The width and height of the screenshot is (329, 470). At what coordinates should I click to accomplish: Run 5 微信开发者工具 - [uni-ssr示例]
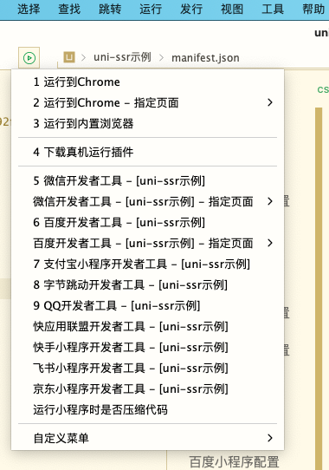[x=147, y=180]
